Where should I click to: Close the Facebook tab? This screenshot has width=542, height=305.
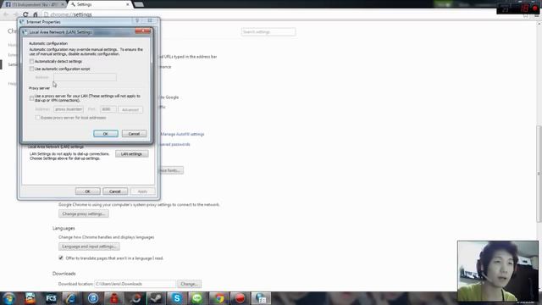(63, 4)
